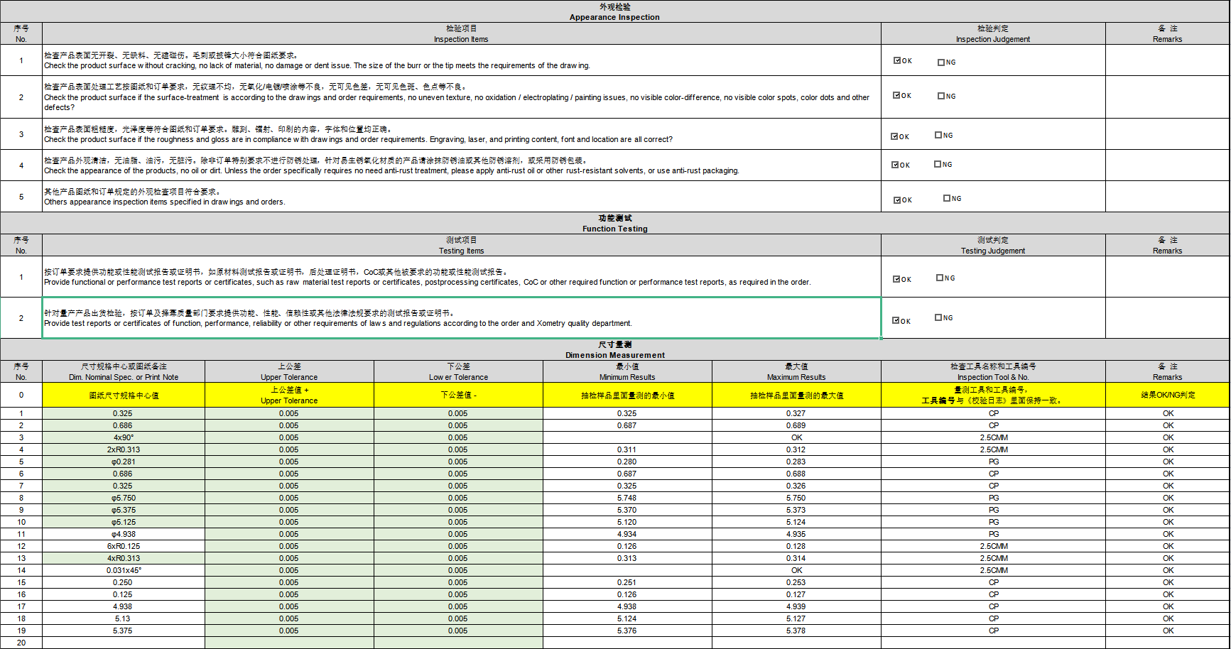The height and width of the screenshot is (649, 1231).
Task: Select nominal spec cell '6xR0.125'
Action: tap(124, 546)
